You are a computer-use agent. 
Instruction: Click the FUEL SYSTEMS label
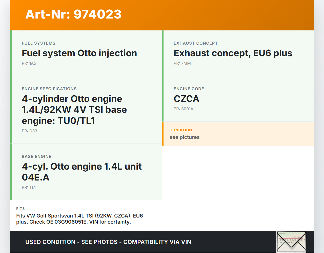pos(38,43)
